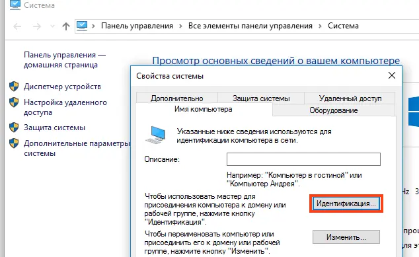The height and width of the screenshot is (257, 419).
Task: Click shield icon beside Настройка удаленного доступа
Action: [14, 102]
